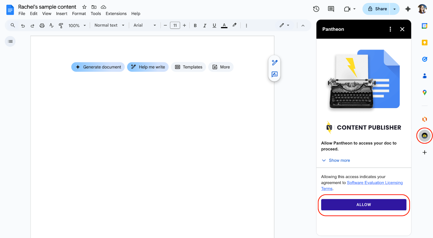Open the zoom 100% dropdown
The width and height of the screenshot is (433, 238).
(x=77, y=25)
